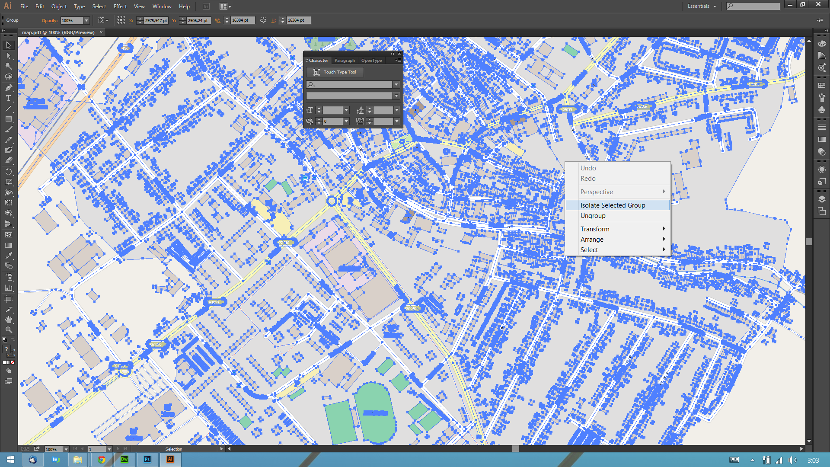This screenshot has width=830, height=467.
Task: Close the map.pdf document tab
Action: point(101,32)
